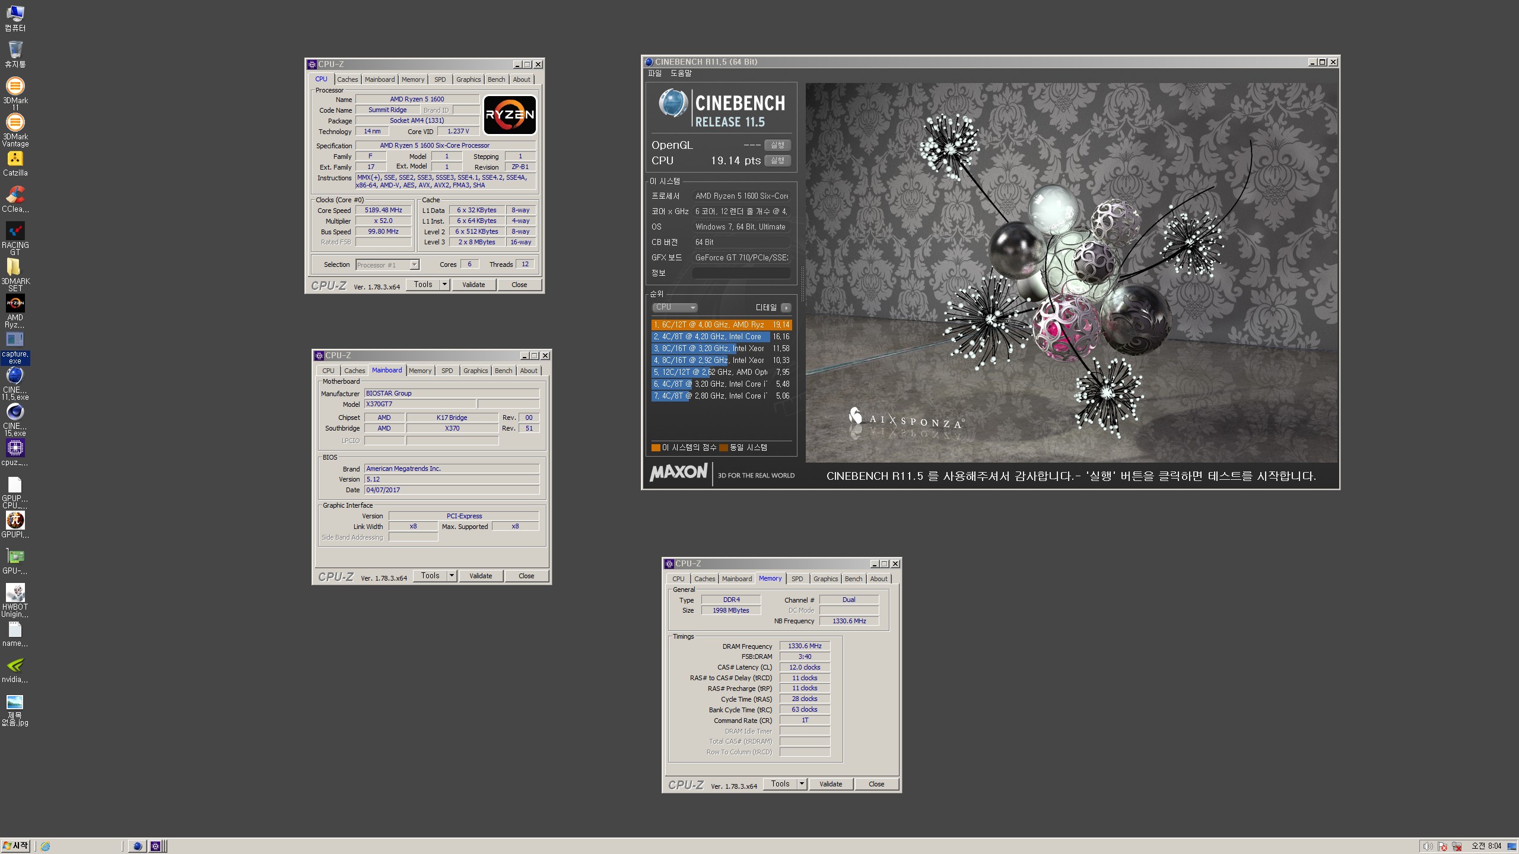
Task: Launch the CINEBENCH 11.5.exe desktop icon
Action: [x=15, y=383]
